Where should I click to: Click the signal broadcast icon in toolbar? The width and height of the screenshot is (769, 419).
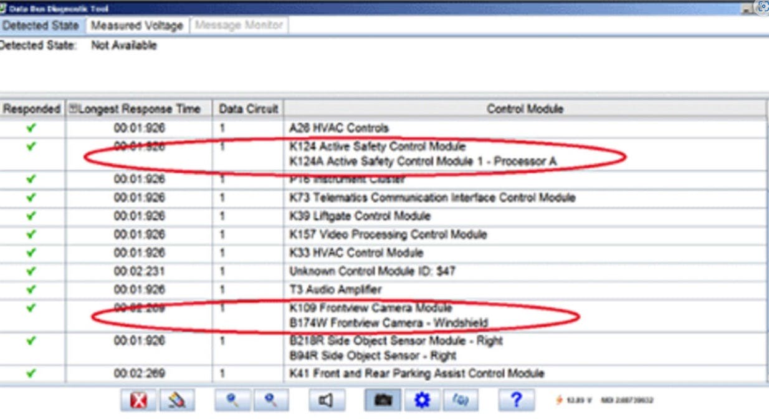[460, 400]
